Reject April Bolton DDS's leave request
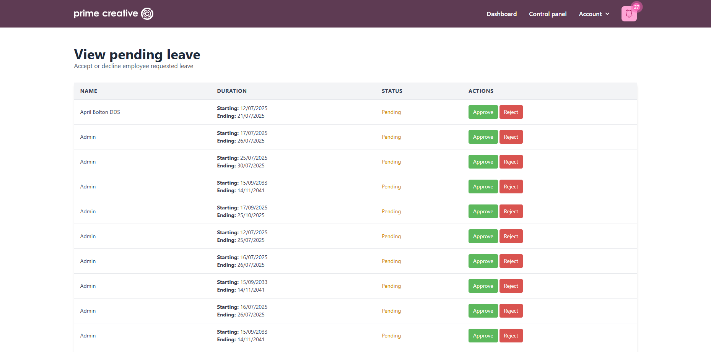The height and width of the screenshot is (352, 711). 511,112
